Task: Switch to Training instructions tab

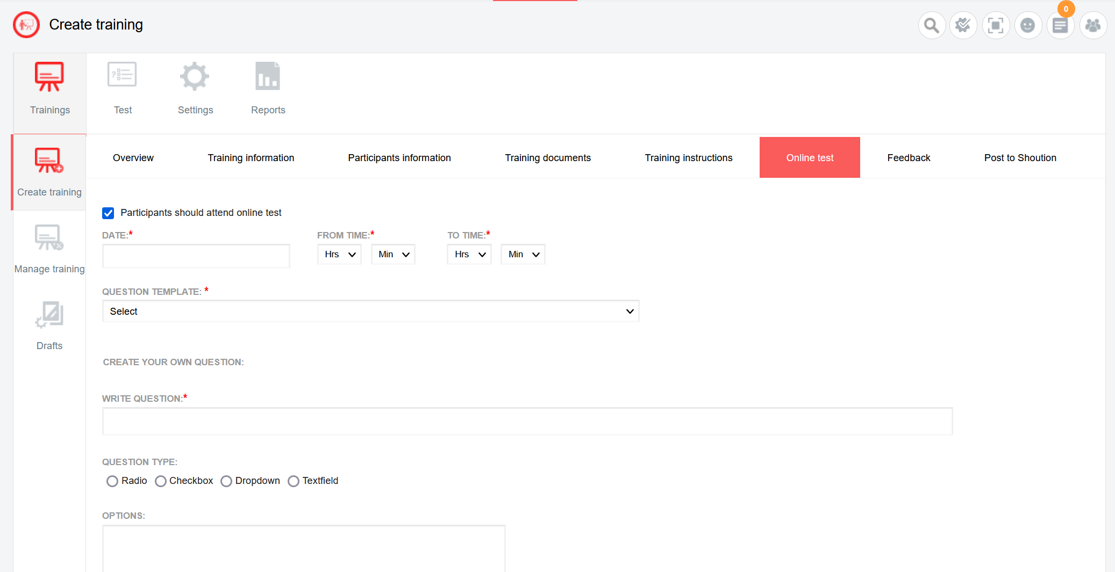Action: tap(689, 158)
